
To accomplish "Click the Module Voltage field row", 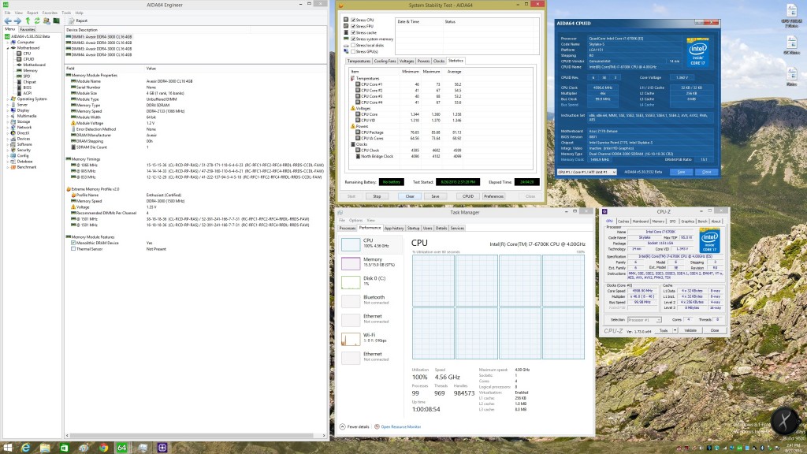I will [195, 123].
